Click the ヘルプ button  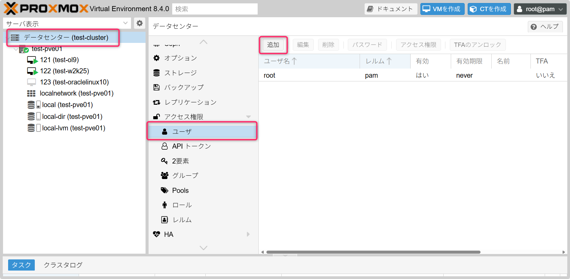click(545, 27)
